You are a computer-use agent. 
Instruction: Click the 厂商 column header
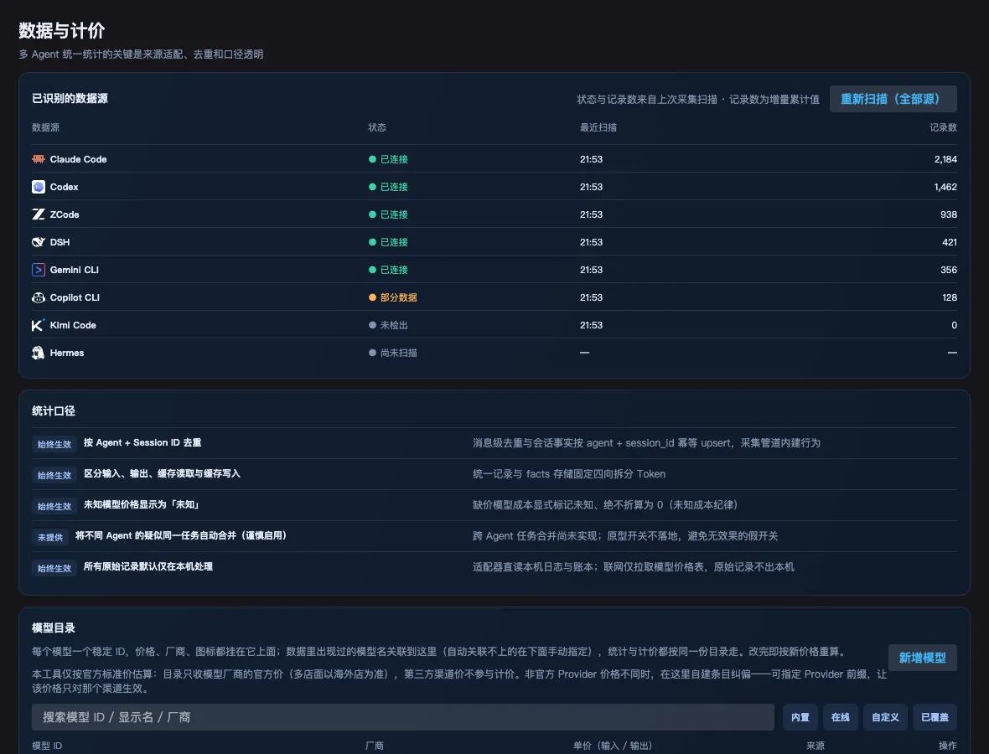pyautogui.click(x=375, y=746)
